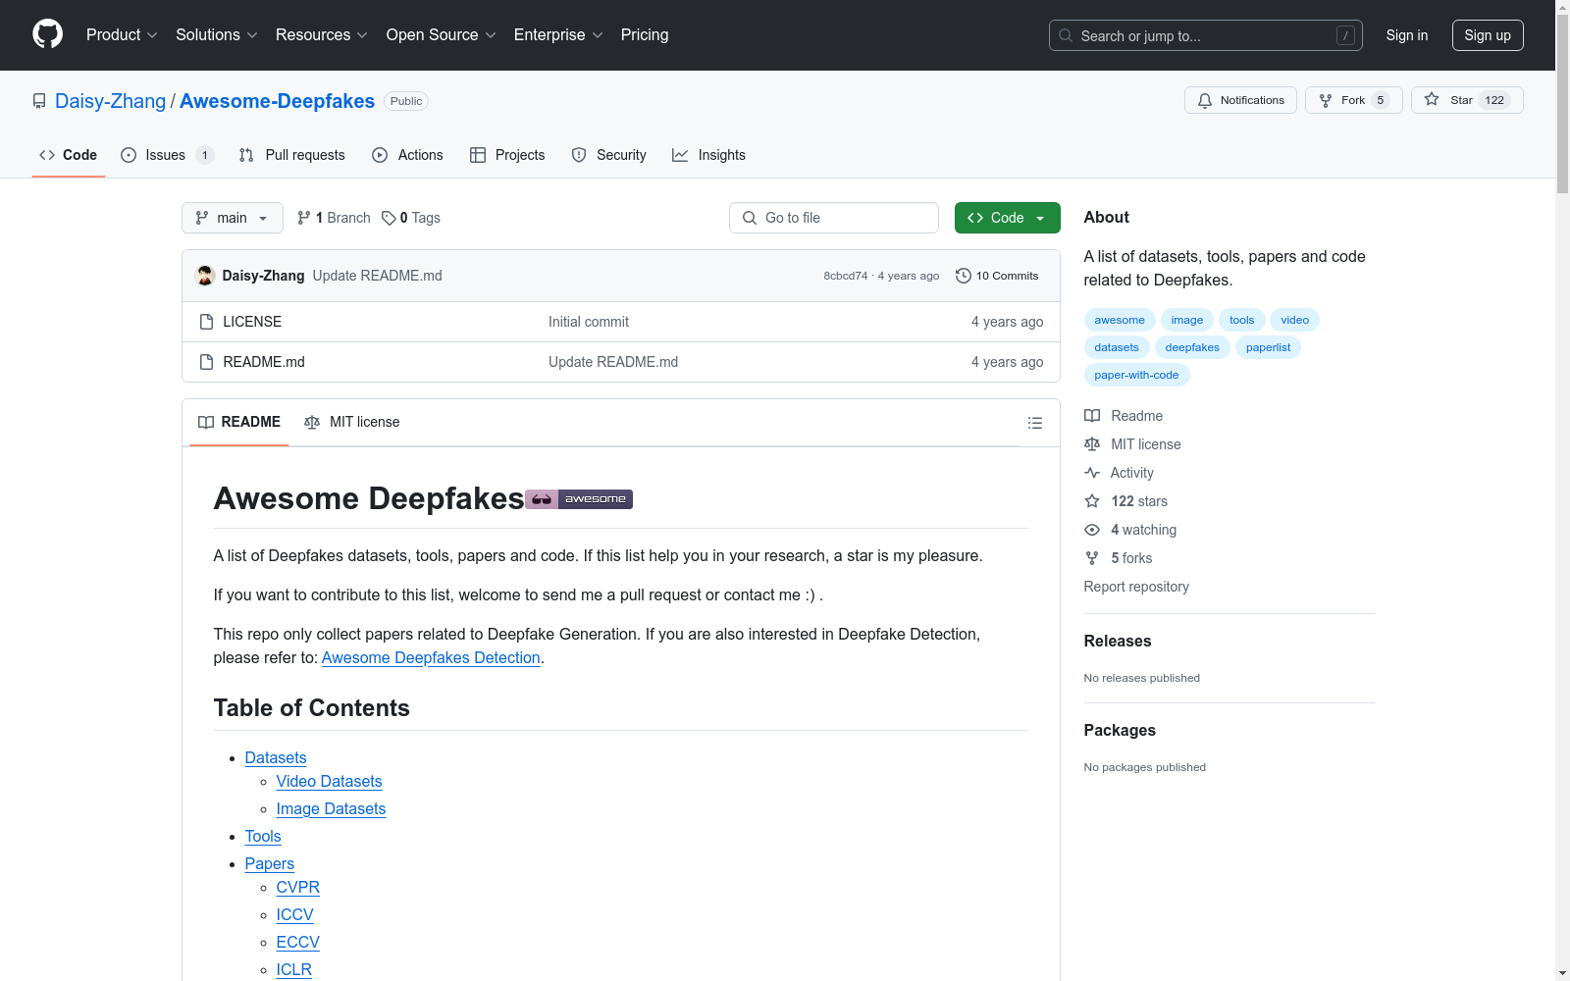1570x981 pixels.
Task: Expand the Enterprise menu
Action: (x=558, y=34)
